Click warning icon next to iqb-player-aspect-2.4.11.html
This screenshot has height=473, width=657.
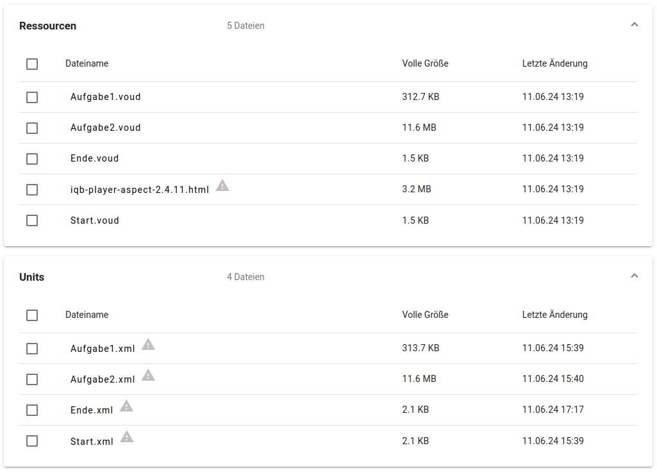(222, 186)
